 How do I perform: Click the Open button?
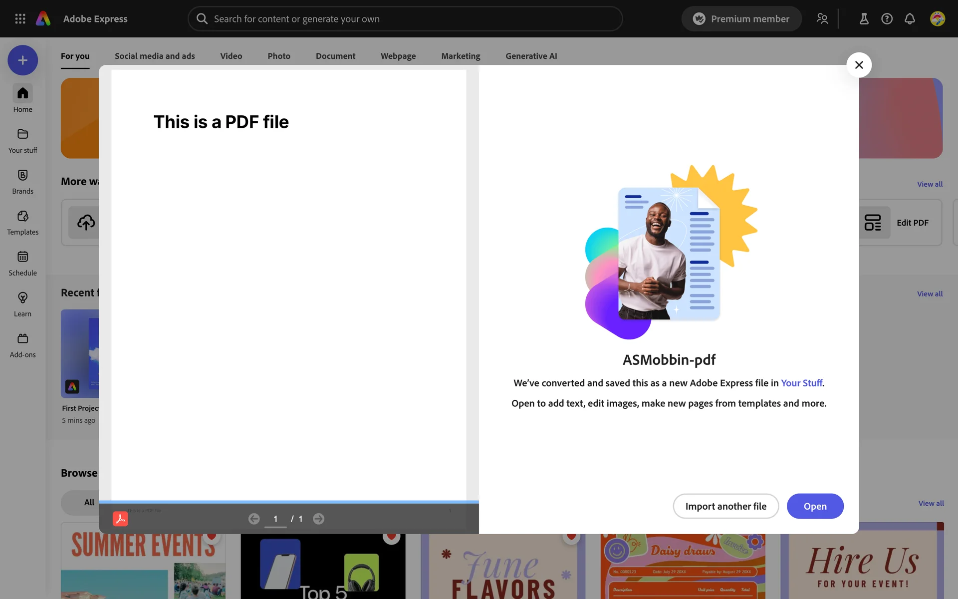point(815,506)
